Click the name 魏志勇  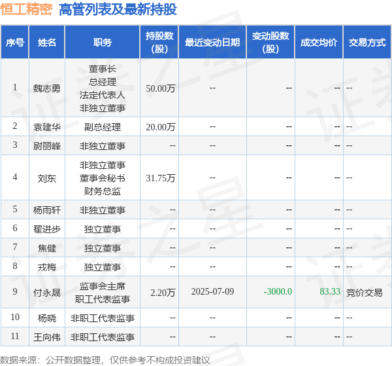[47, 88]
